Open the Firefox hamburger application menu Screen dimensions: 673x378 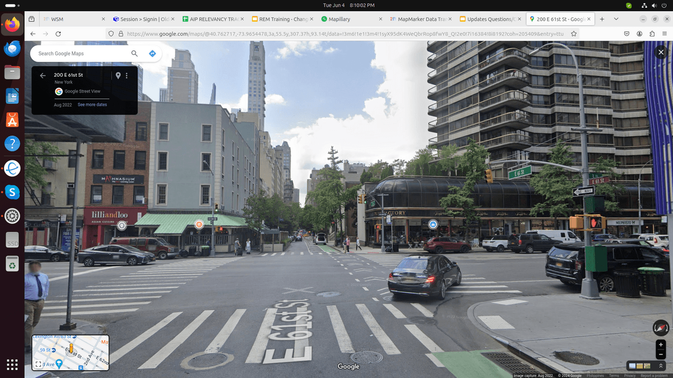(x=665, y=34)
